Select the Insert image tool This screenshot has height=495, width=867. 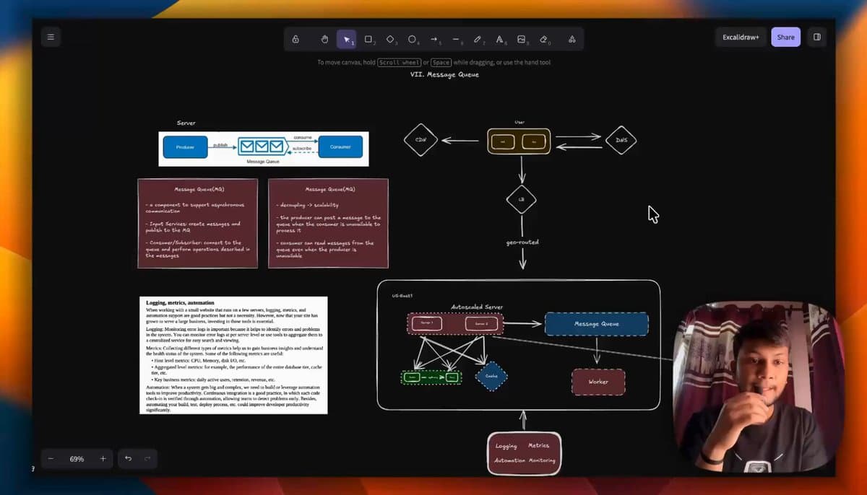coord(522,39)
